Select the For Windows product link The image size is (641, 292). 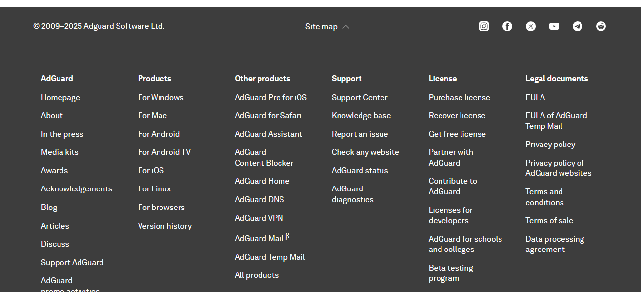coord(161,98)
